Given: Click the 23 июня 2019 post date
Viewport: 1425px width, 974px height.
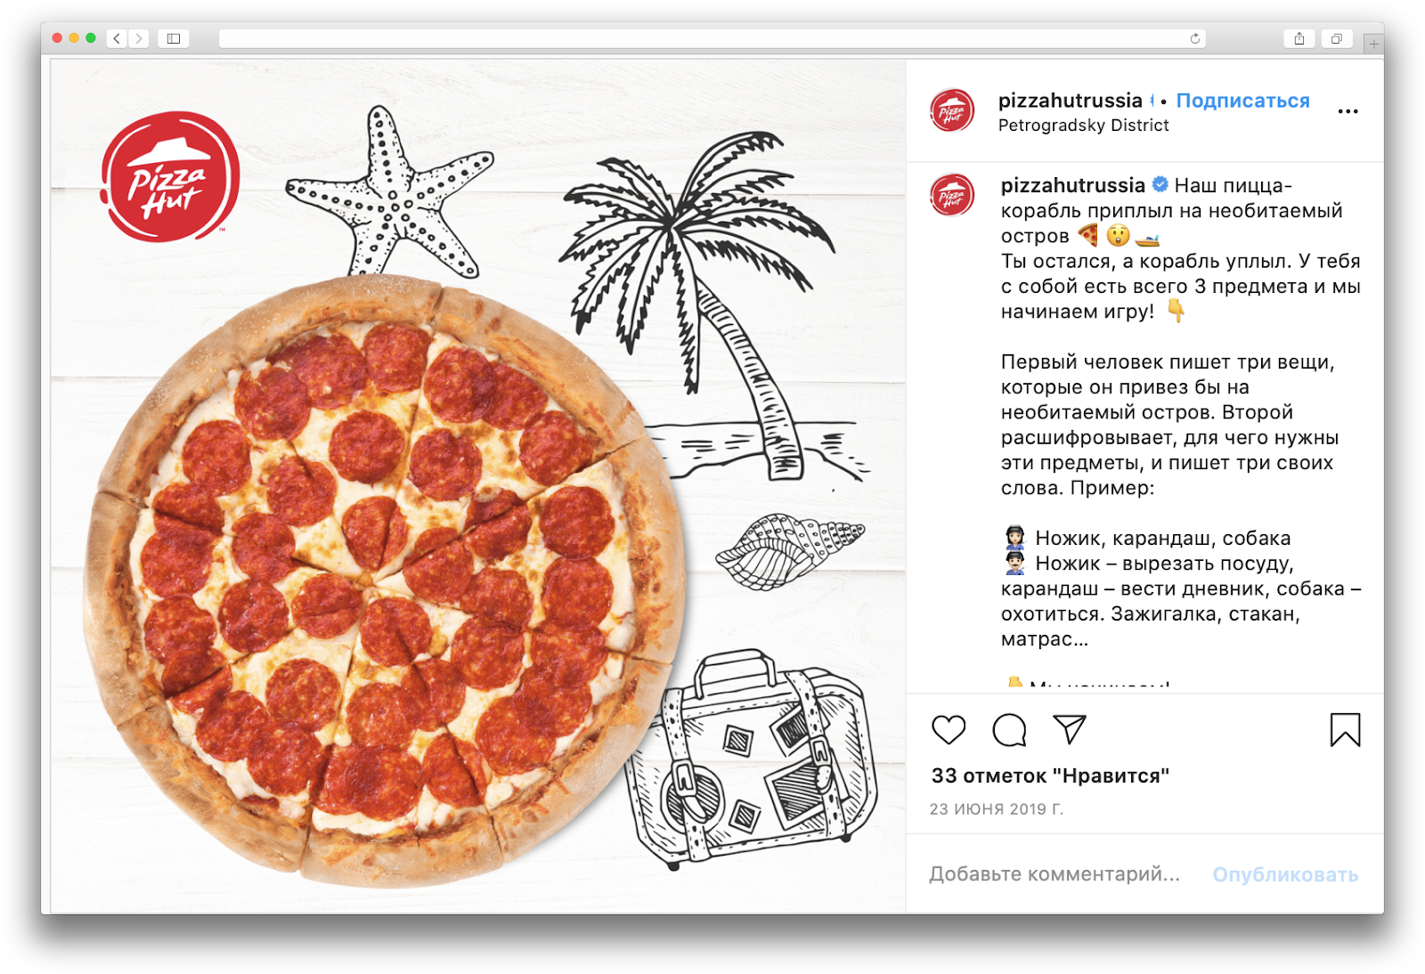Looking at the screenshot, I should [x=997, y=809].
